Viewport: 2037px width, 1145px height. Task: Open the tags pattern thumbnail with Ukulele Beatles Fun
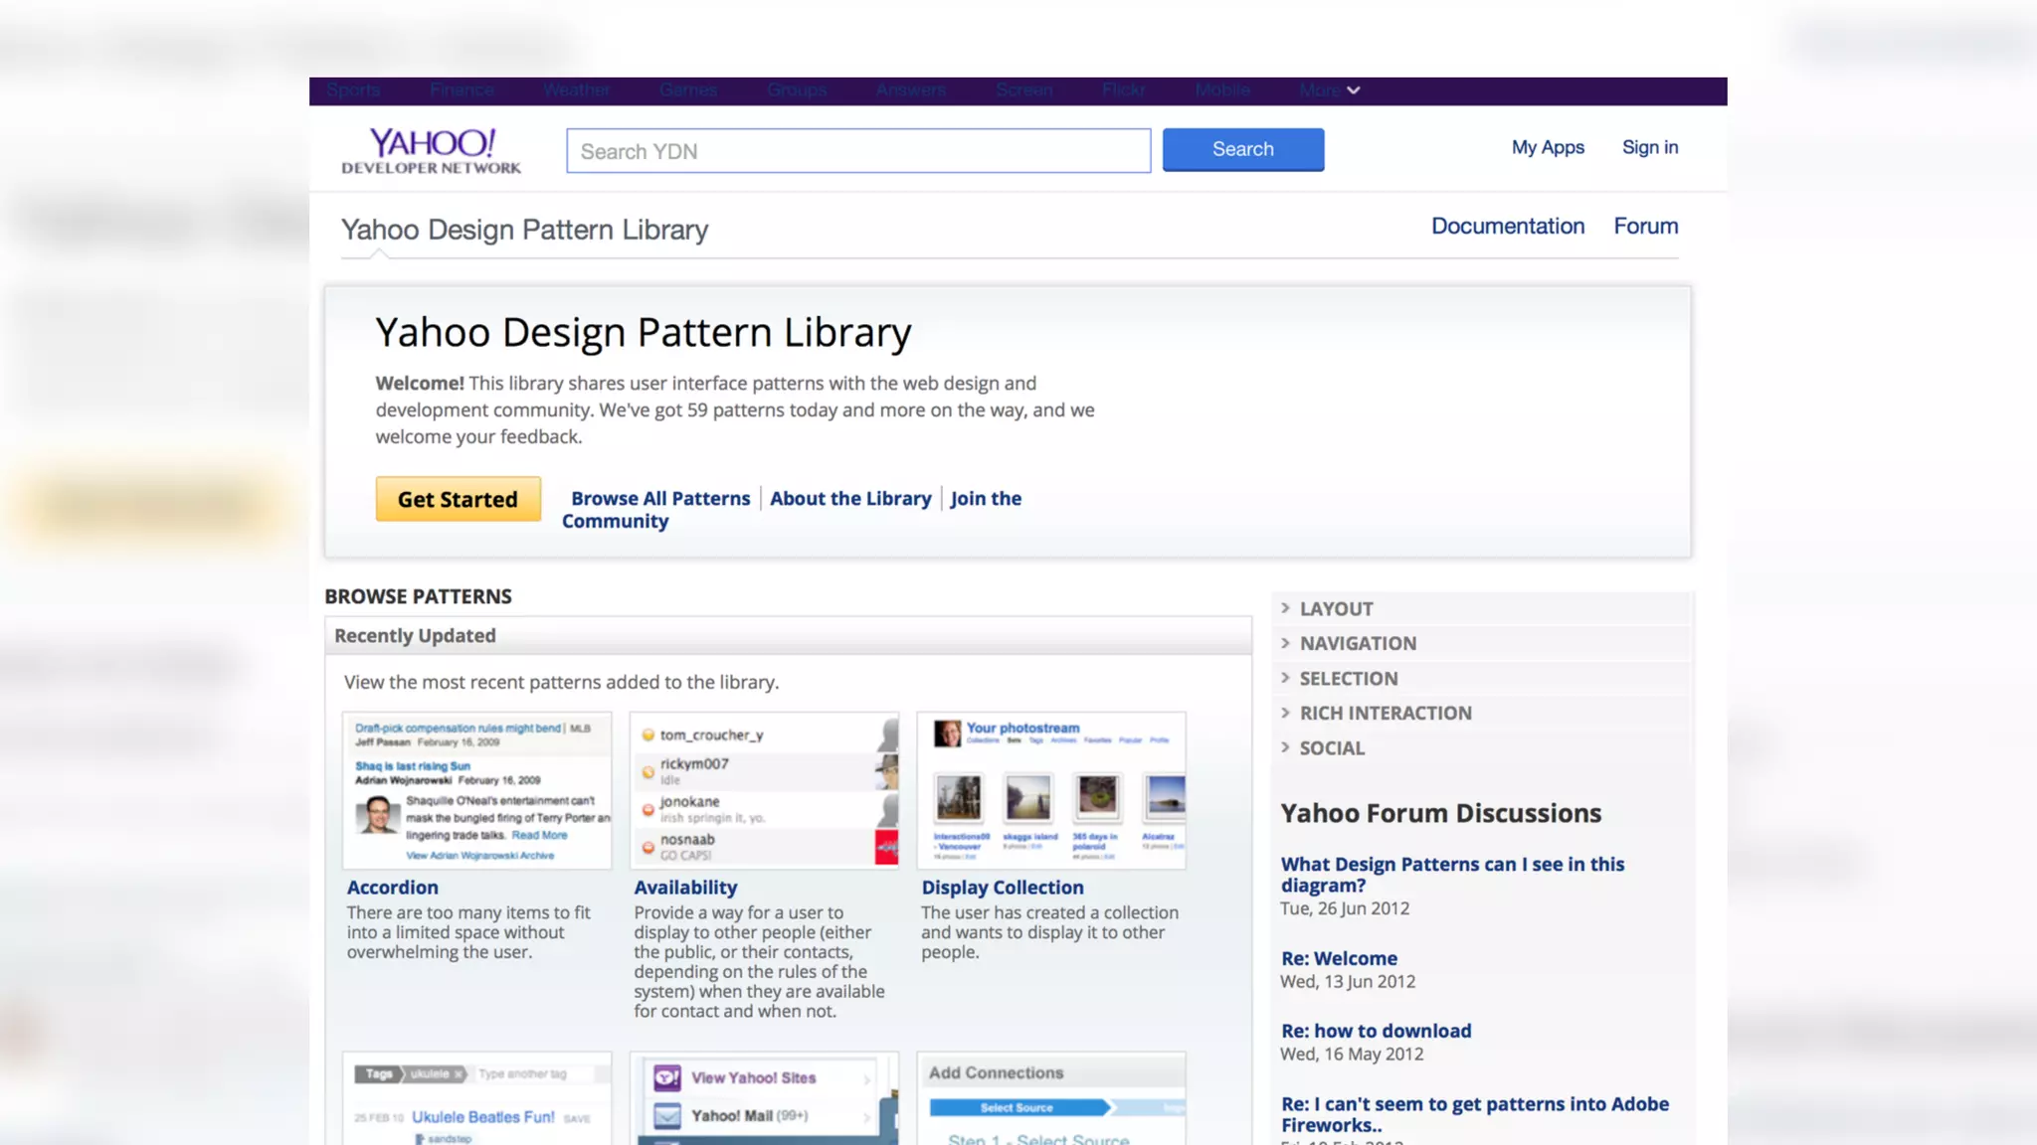pos(477,1098)
